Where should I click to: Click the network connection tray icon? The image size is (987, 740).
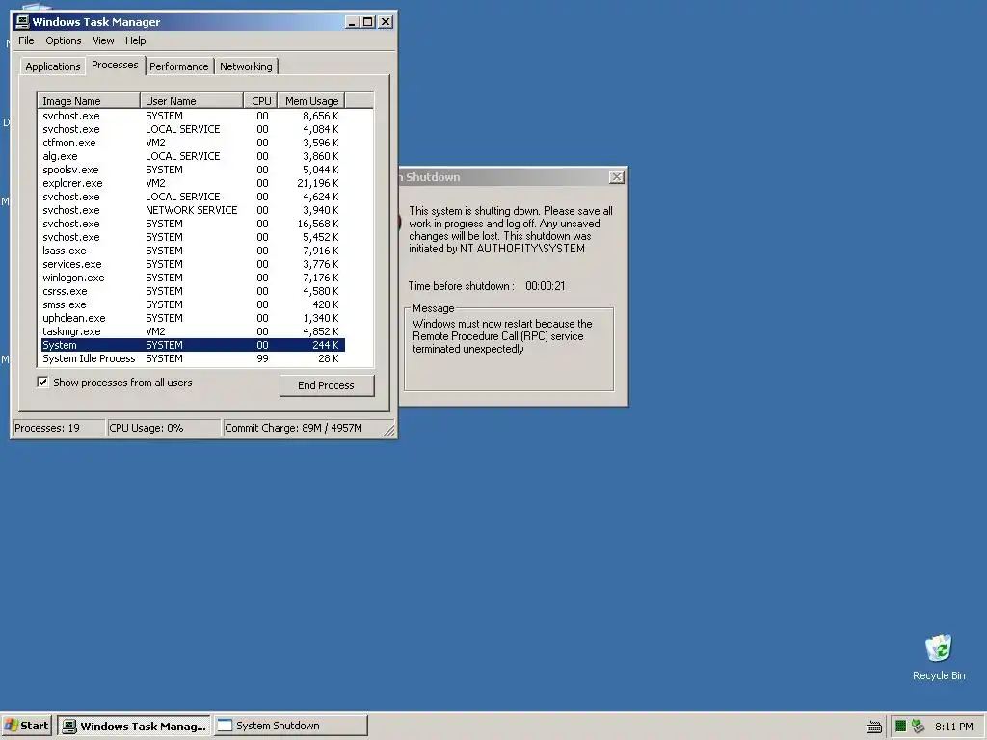point(918,727)
